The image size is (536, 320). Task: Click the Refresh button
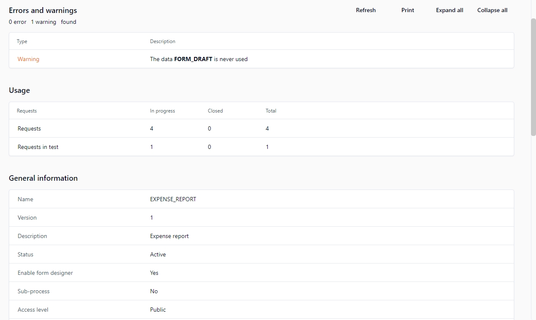[x=365, y=10]
